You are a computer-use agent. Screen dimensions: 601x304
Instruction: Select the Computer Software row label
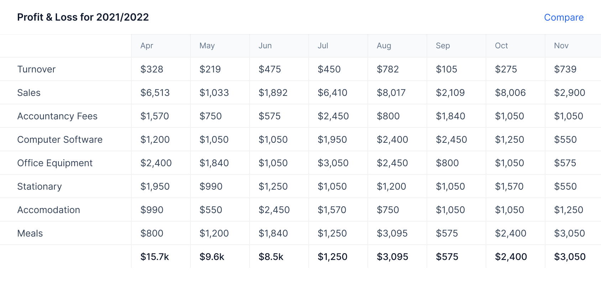click(60, 139)
